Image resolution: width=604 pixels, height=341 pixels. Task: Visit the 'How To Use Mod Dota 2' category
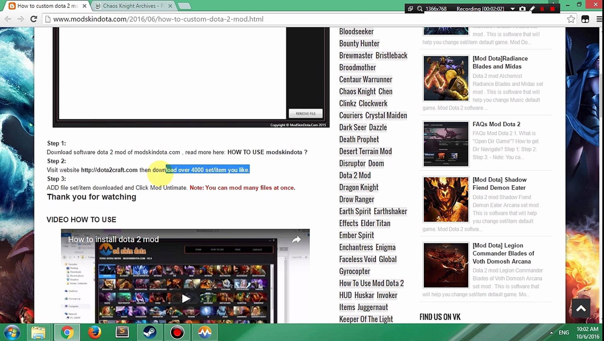tap(371, 284)
